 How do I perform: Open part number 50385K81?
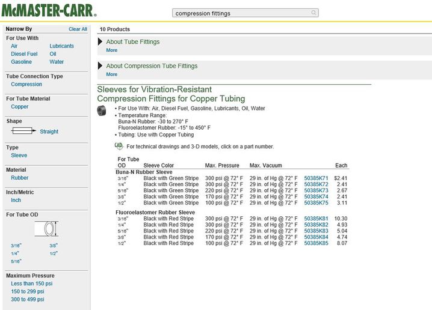[316, 219]
